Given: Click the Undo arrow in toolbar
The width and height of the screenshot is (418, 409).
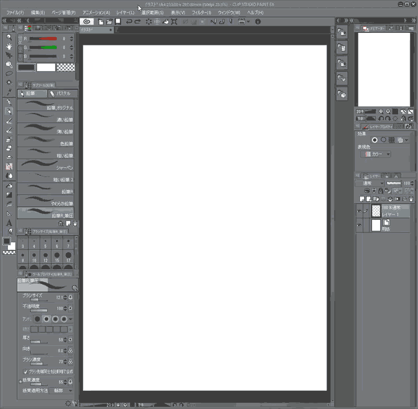Looking at the screenshot, I should pyautogui.click(x=129, y=22).
